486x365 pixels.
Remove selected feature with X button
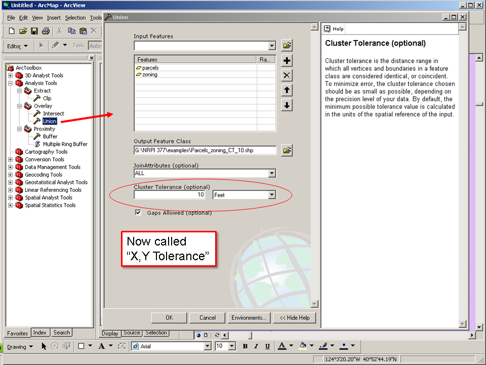287,75
